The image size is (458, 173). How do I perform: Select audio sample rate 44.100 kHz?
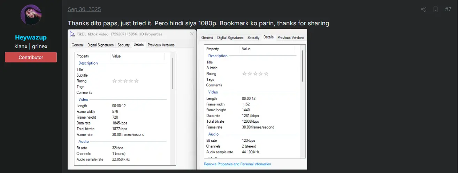251,152
